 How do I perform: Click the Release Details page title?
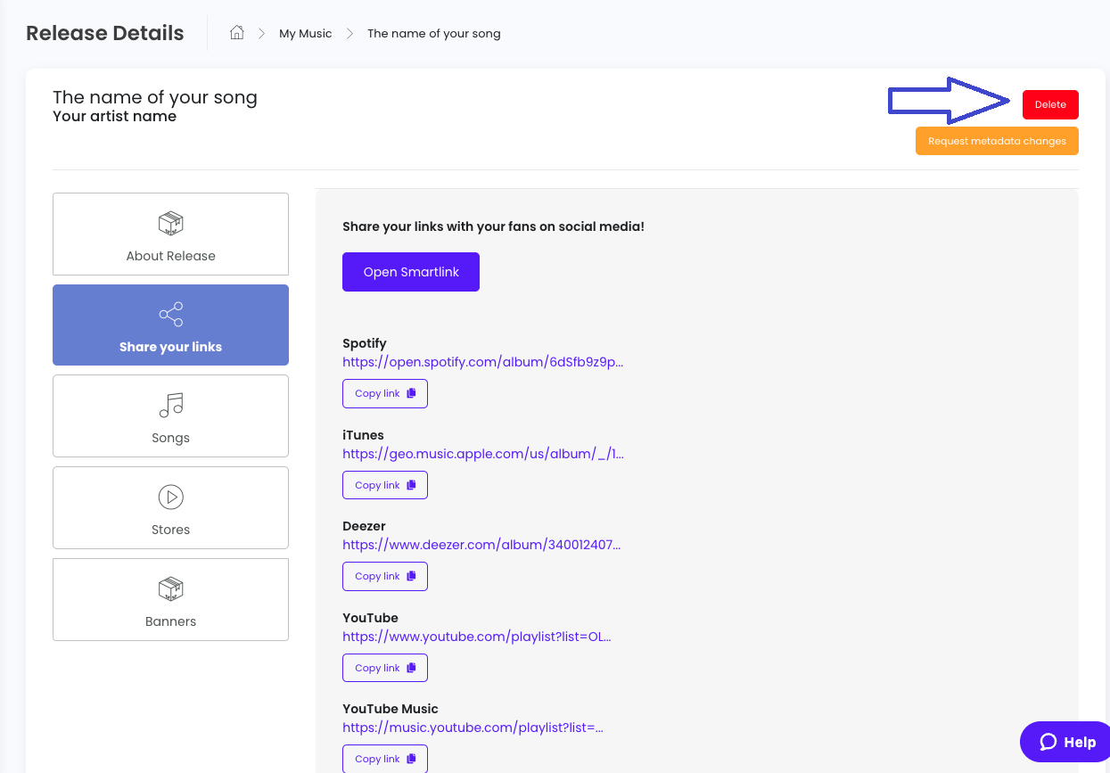click(105, 34)
